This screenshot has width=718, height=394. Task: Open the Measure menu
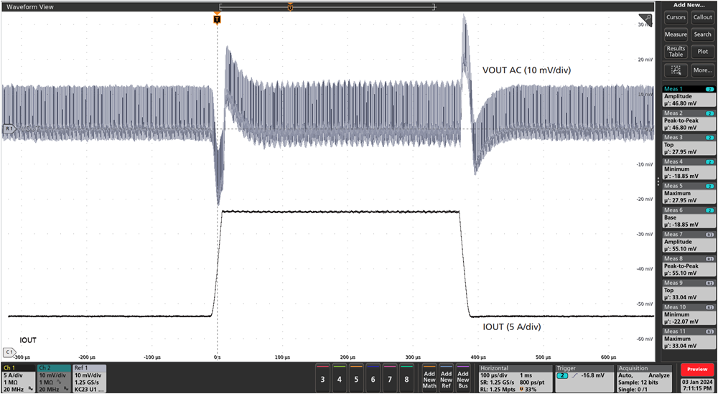[676, 34]
